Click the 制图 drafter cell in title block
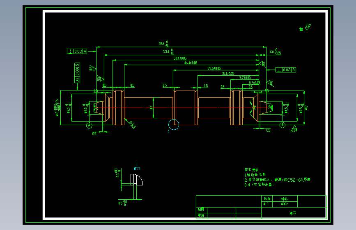Screen dimensions: 356x230 pyautogui.click(x=201, y=210)
